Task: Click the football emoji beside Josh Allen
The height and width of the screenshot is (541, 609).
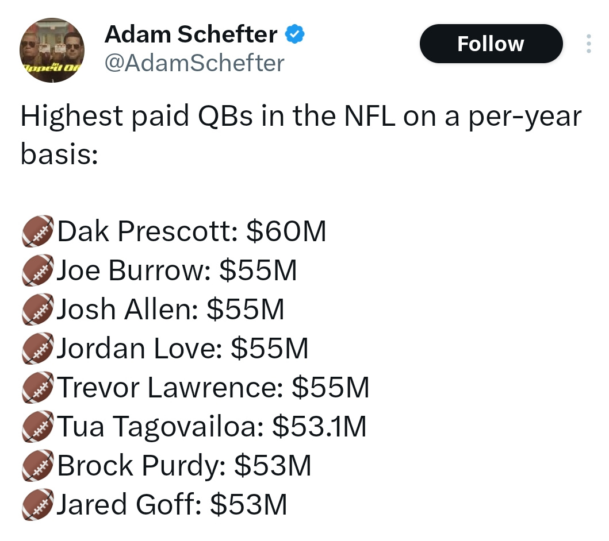Action: pyautogui.click(x=38, y=310)
